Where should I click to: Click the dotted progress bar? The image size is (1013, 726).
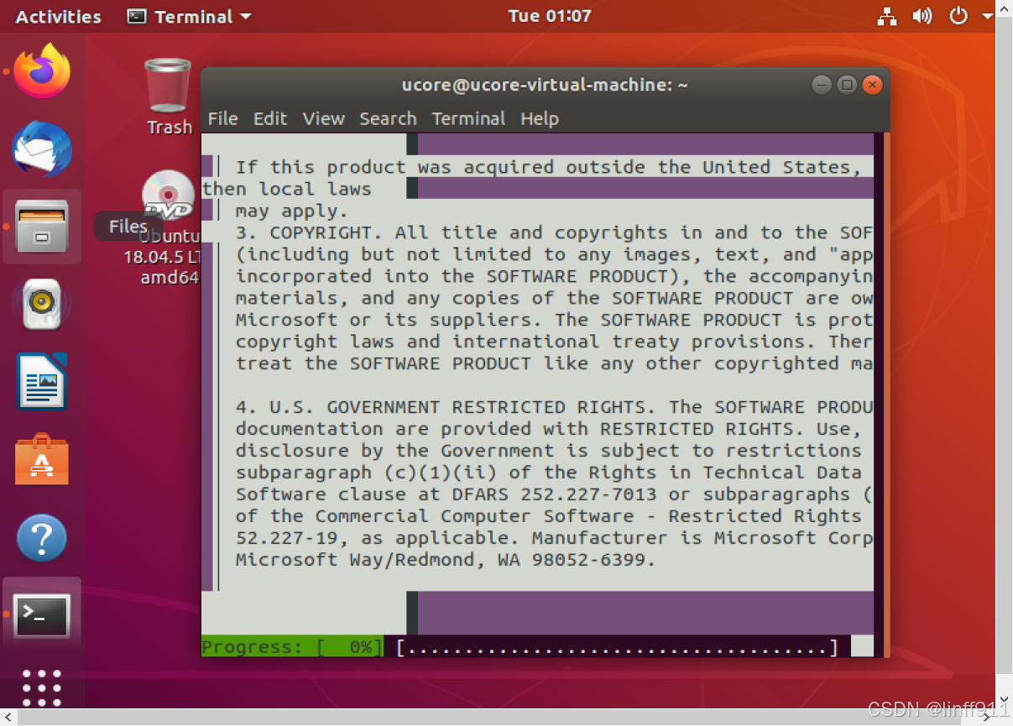tap(617, 647)
